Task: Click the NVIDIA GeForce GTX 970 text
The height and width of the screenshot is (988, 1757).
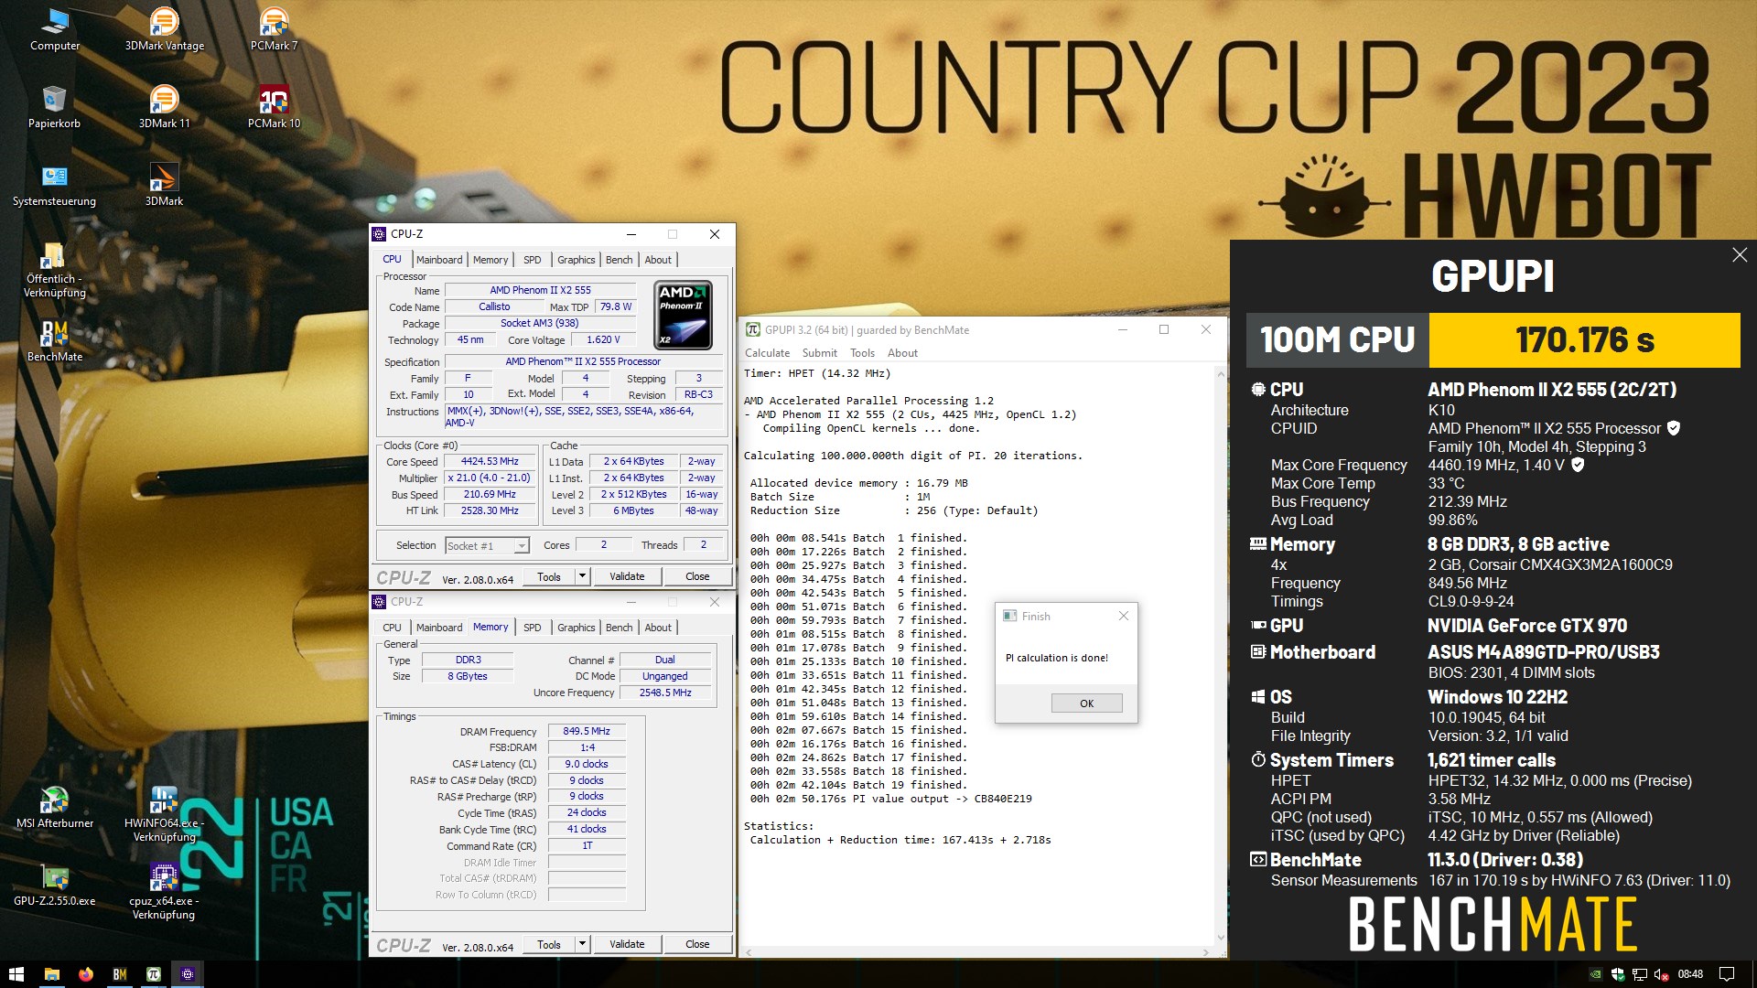Action: click(1527, 627)
